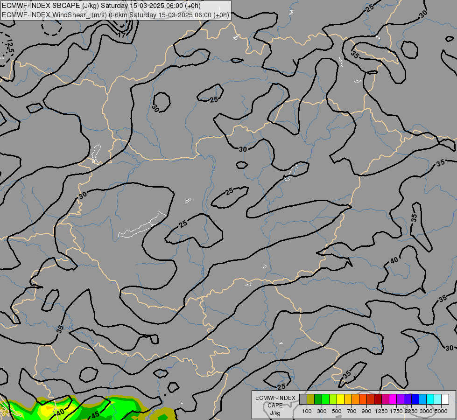Select the olive swatch in CAPE legend
This screenshot has height=420, width=457.
(x=311, y=399)
